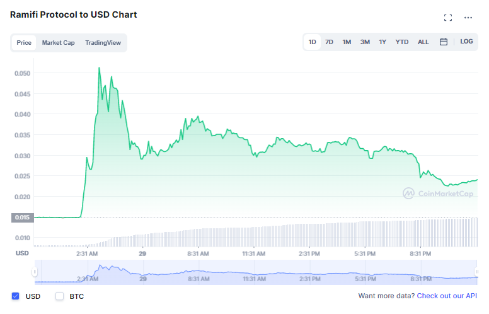
Task: Click the 0.010 y-axis label
Action: tap(22, 238)
